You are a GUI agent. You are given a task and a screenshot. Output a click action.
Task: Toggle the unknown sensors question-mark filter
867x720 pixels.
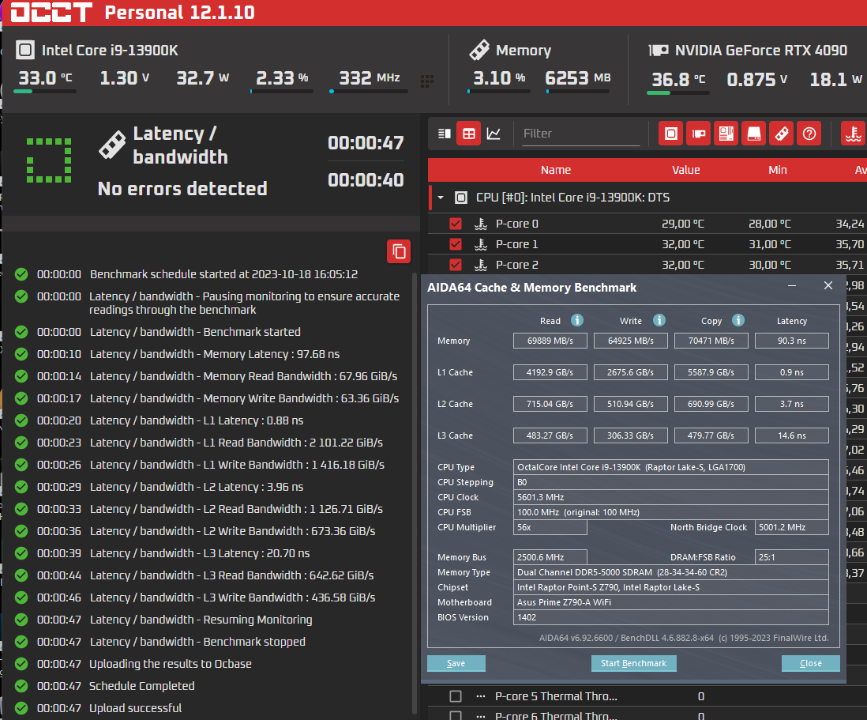809,134
